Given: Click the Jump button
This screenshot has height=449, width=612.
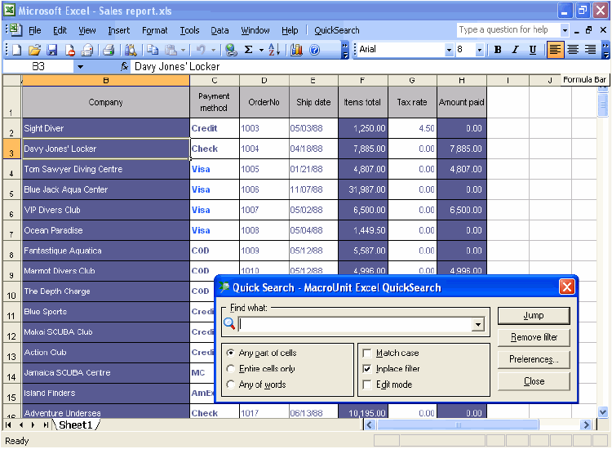Looking at the screenshot, I should pyautogui.click(x=534, y=315).
